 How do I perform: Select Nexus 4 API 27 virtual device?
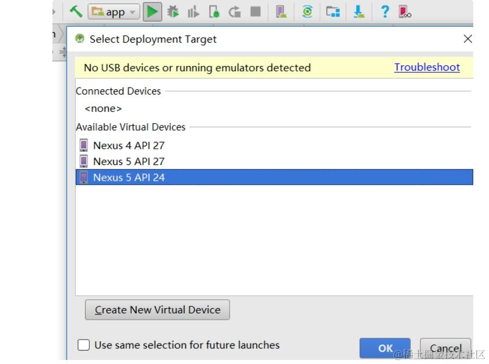pyautogui.click(x=274, y=145)
